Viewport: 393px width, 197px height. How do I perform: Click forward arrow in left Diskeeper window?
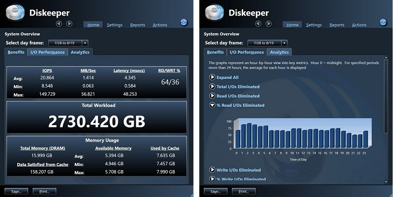(69, 24)
